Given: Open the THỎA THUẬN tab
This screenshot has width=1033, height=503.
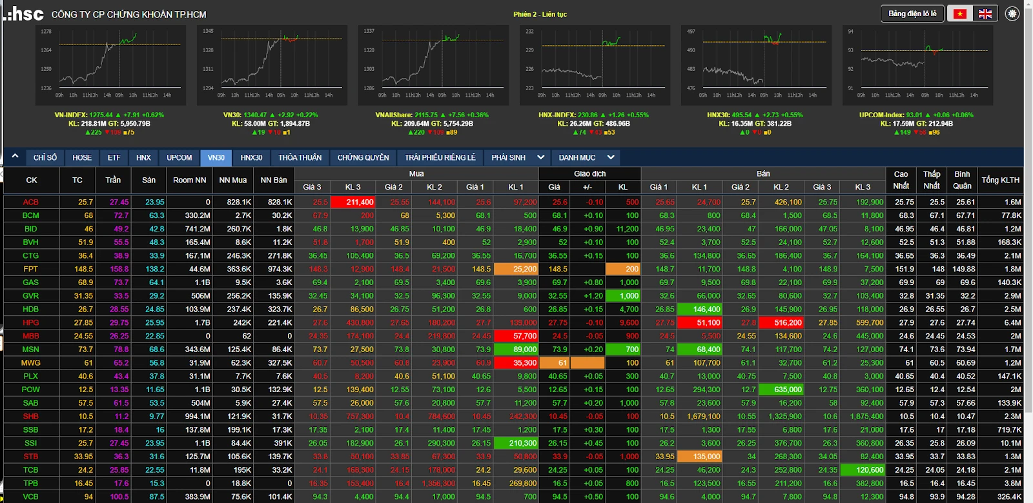Looking at the screenshot, I should point(300,157).
